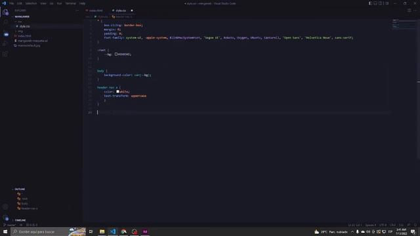Click the feedback icon in status bar
The image size is (420, 236).
coord(409,225)
